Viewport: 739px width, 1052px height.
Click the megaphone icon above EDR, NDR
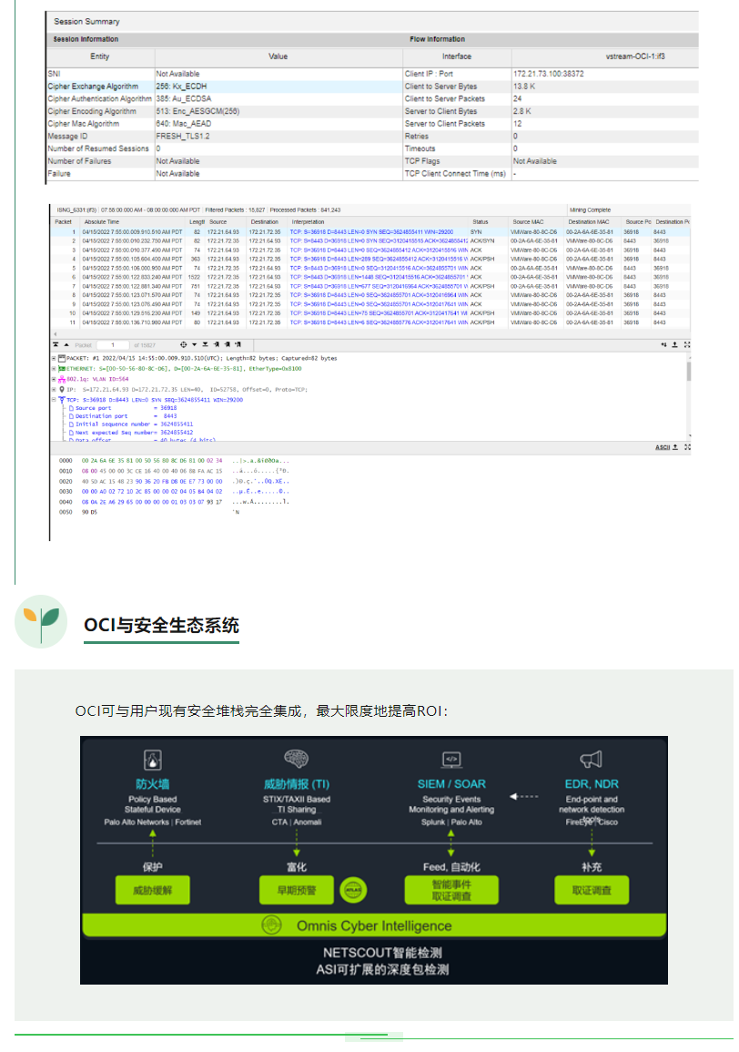591,759
